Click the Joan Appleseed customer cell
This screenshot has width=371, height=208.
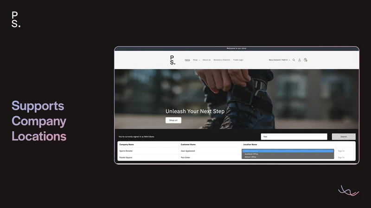(188, 151)
